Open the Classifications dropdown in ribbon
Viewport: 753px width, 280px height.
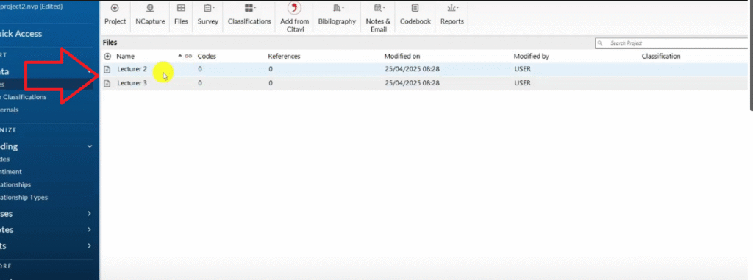(249, 15)
